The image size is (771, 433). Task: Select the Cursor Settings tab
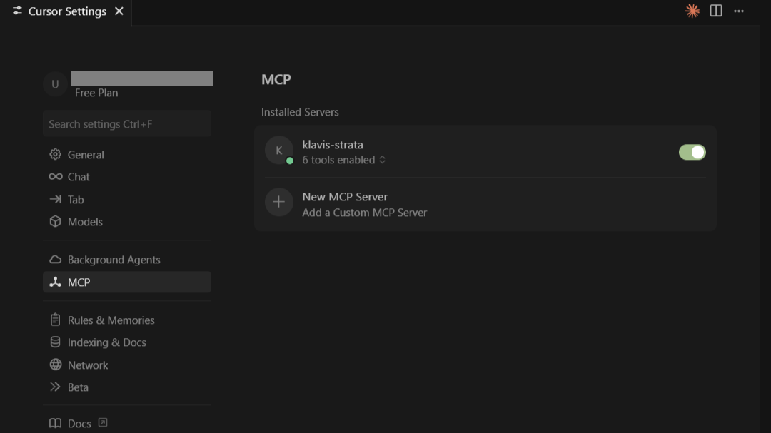66,12
